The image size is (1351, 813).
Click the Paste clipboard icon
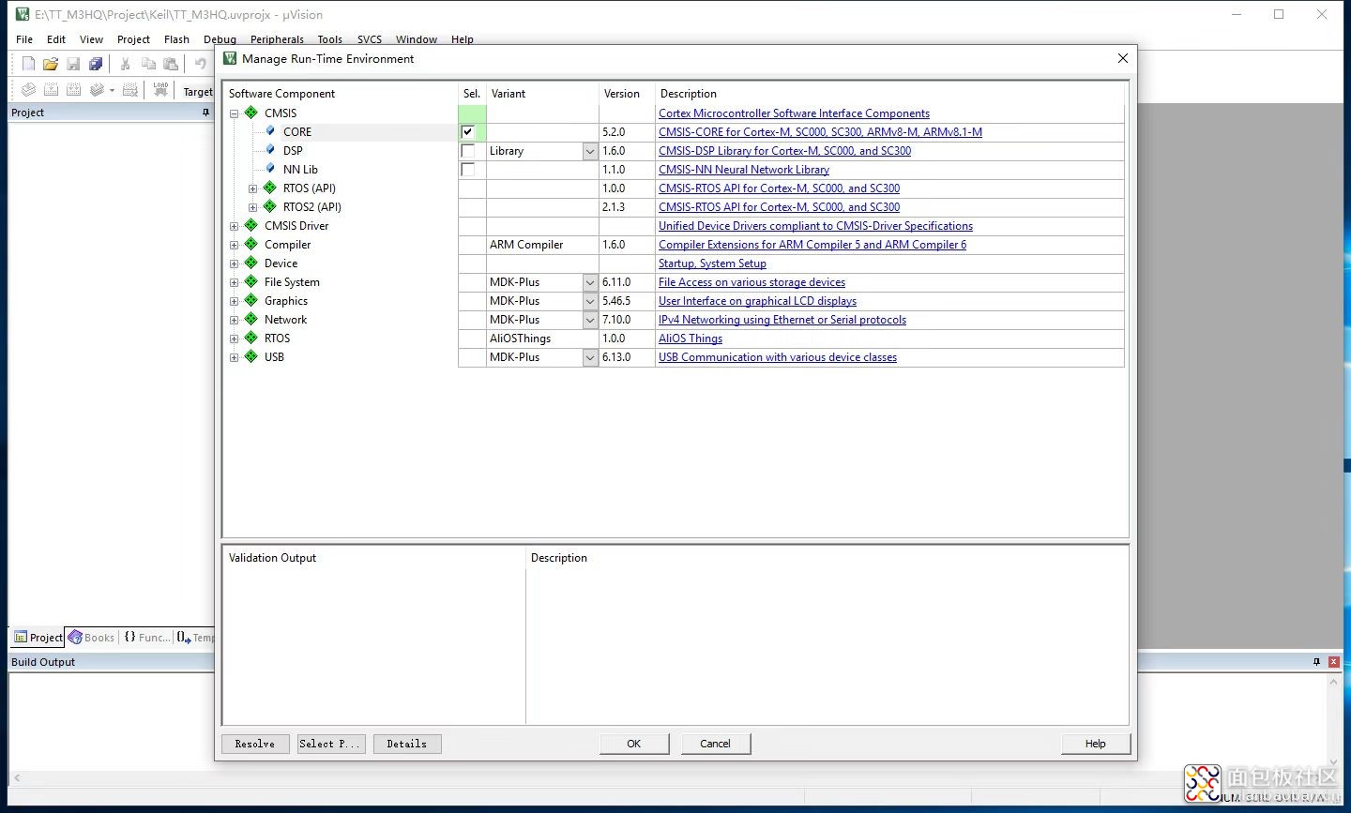[x=171, y=64]
